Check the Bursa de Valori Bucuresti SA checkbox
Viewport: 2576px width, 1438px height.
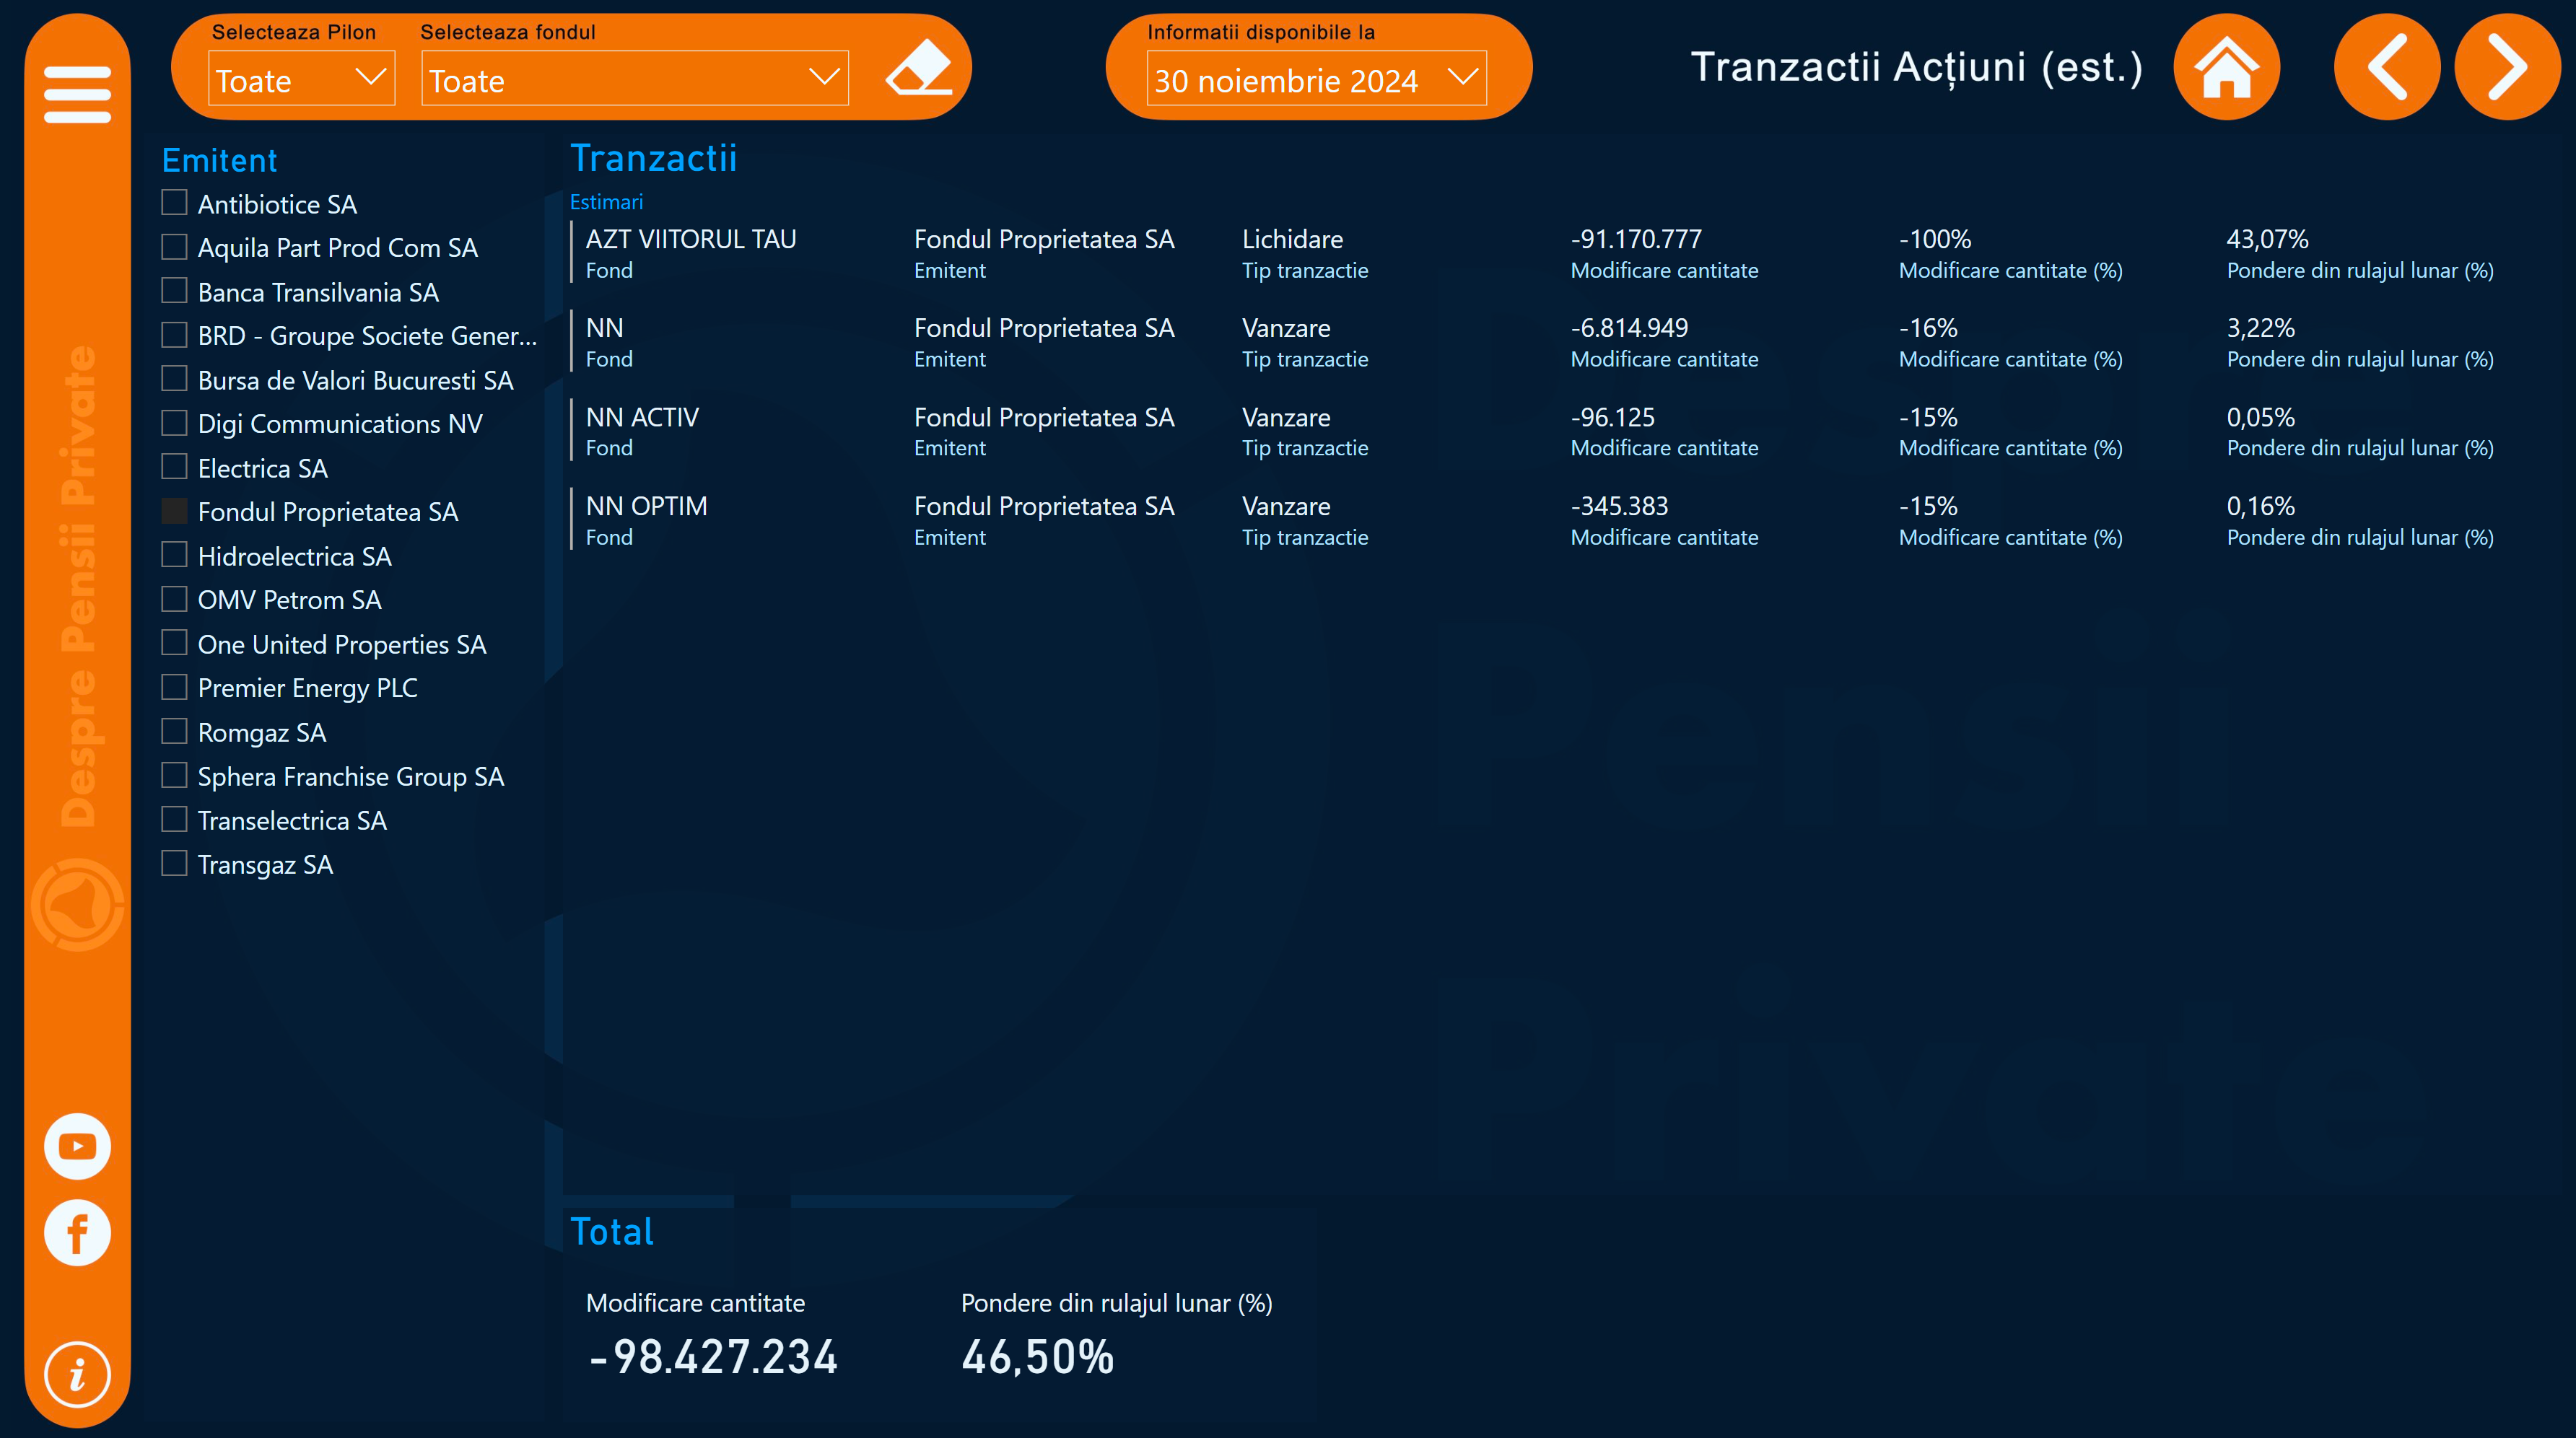174,379
